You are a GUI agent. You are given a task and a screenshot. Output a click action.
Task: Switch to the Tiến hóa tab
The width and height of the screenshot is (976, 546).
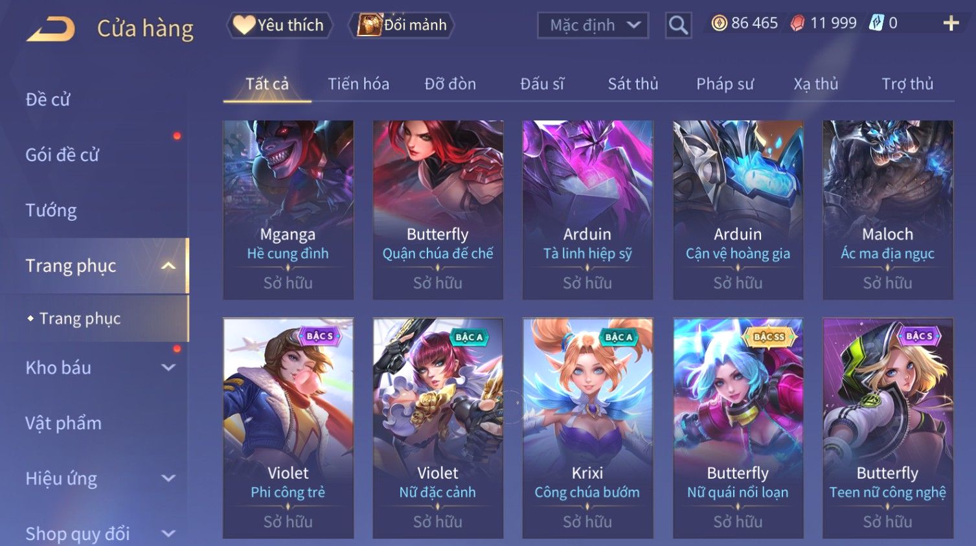pyautogui.click(x=358, y=84)
